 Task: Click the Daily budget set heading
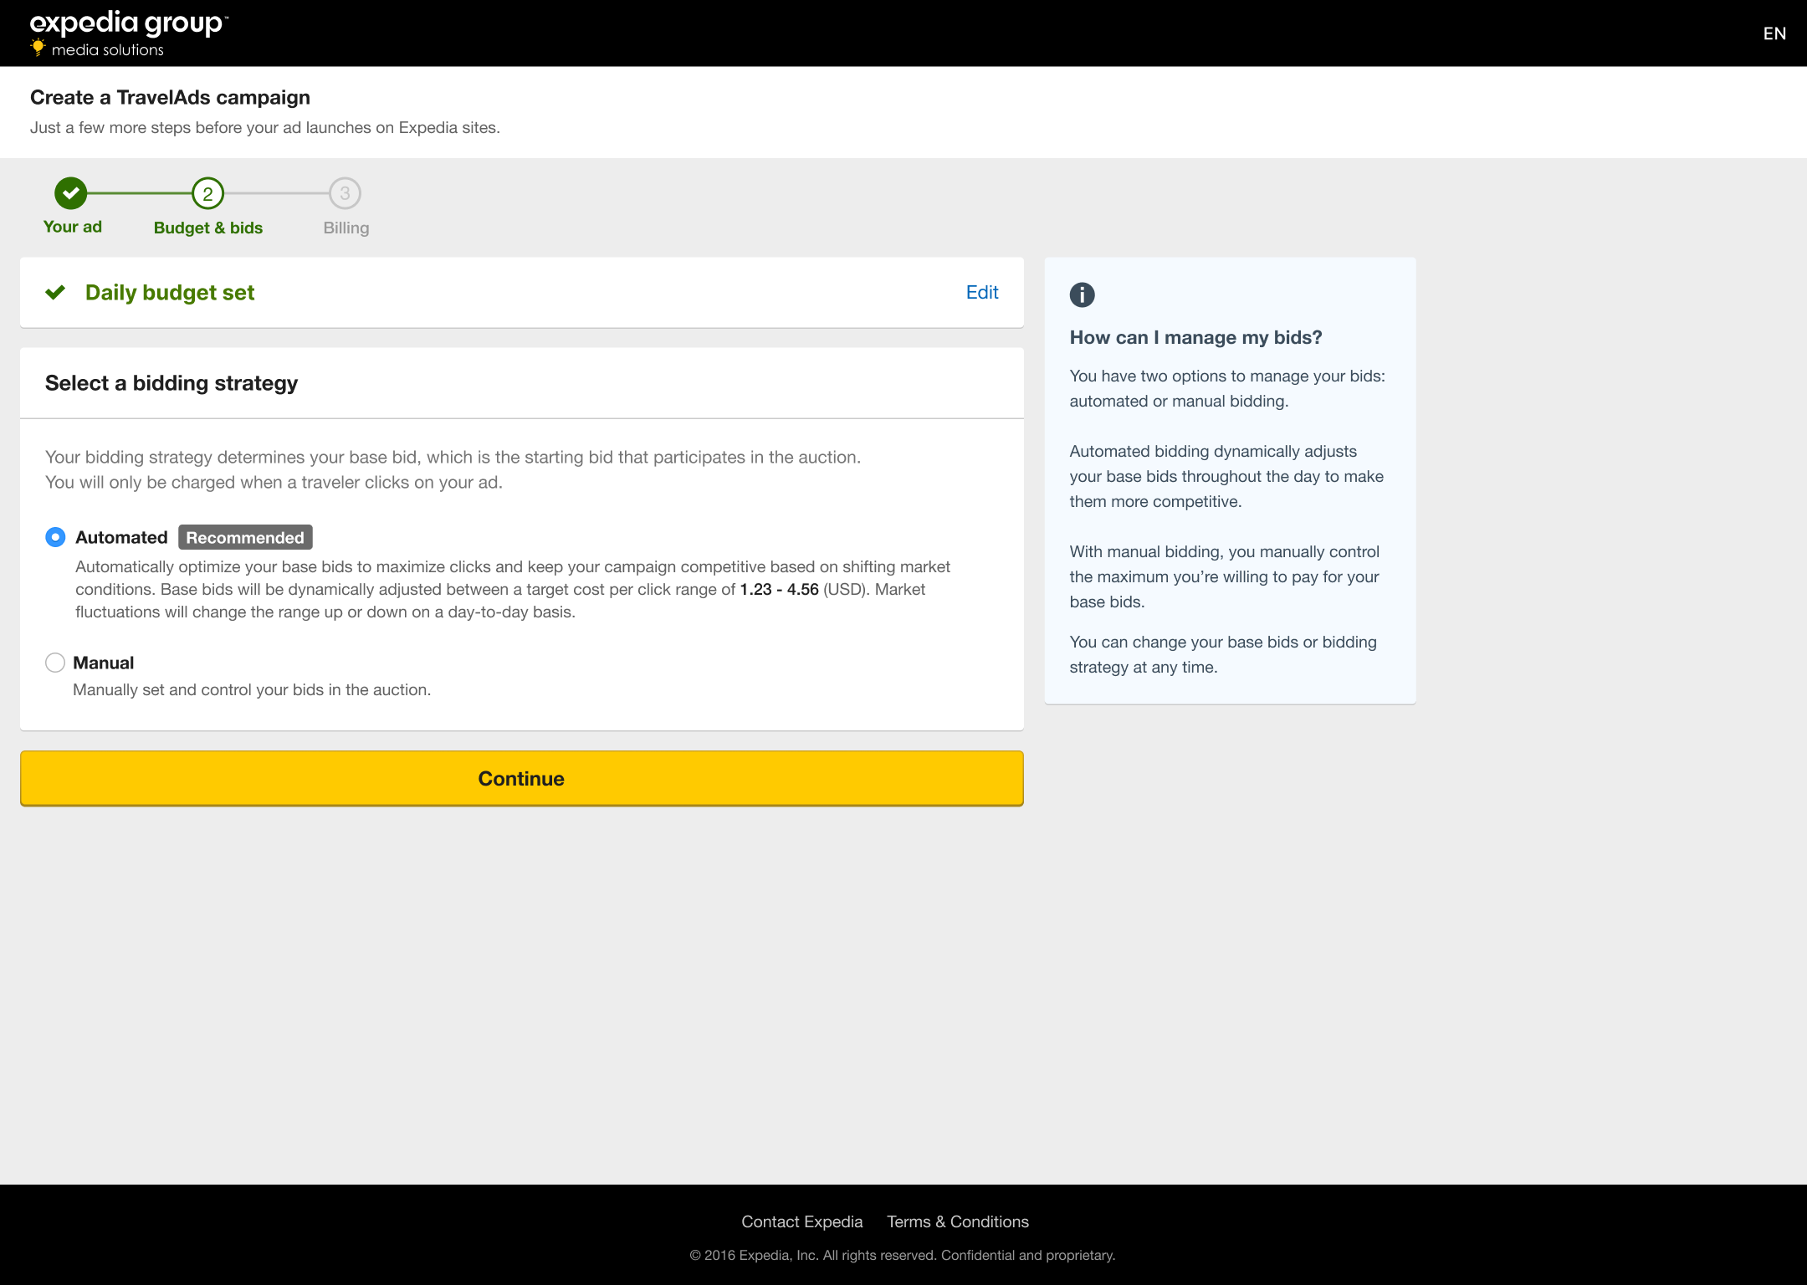pyautogui.click(x=170, y=292)
